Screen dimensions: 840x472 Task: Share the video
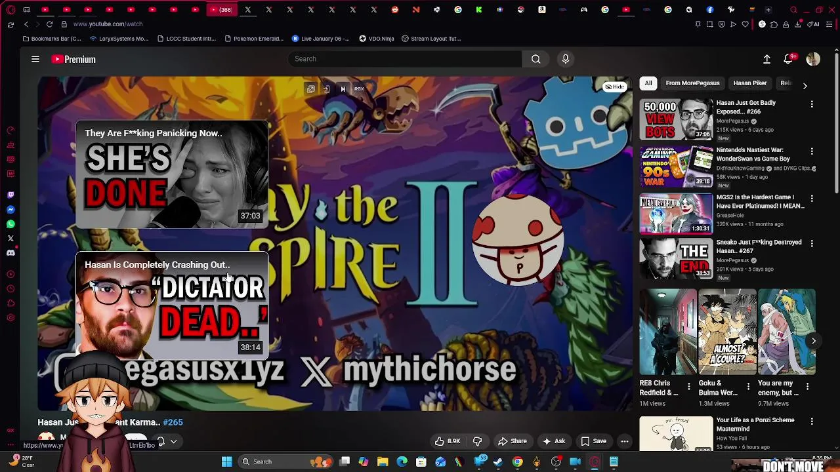click(513, 441)
